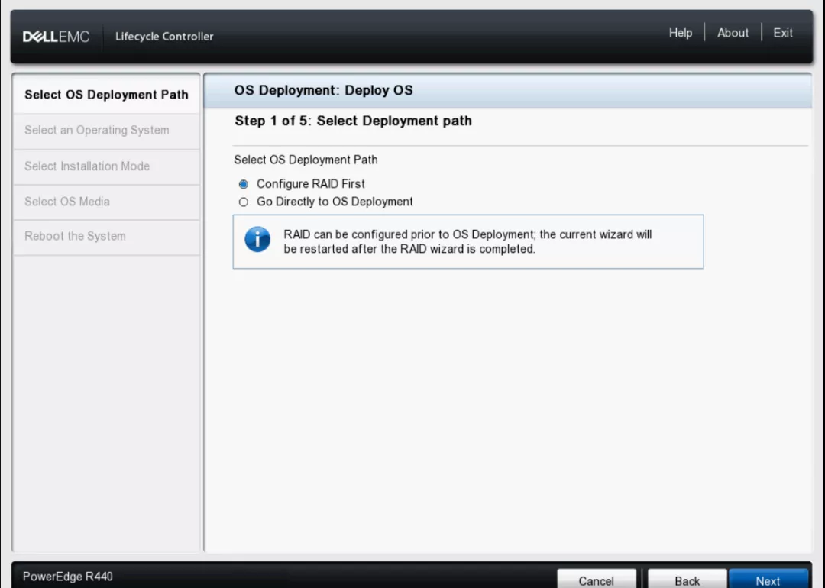This screenshot has width=825, height=588.
Task: Select Go Directly to OS Deployment option
Action: pyautogui.click(x=243, y=202)
